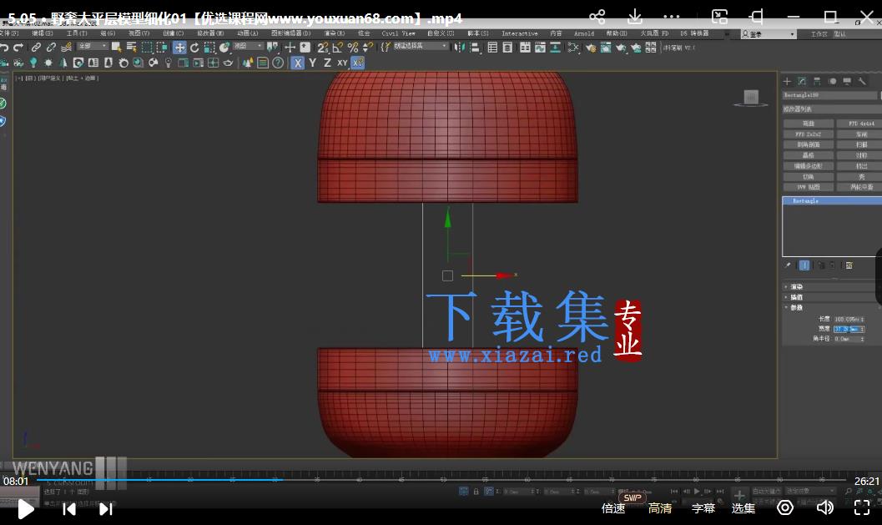Screen dimensions: 882x525
Task: Toggle Spinner Snap icon
Action: [367, 48]
